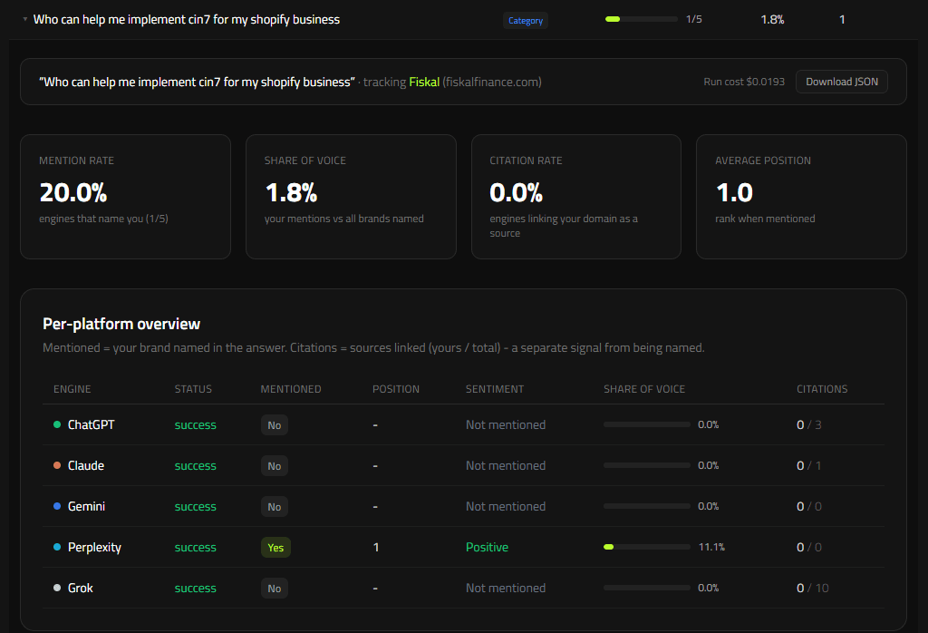
Task: Click Claude's orange engine dot
Action: (57, 465)
